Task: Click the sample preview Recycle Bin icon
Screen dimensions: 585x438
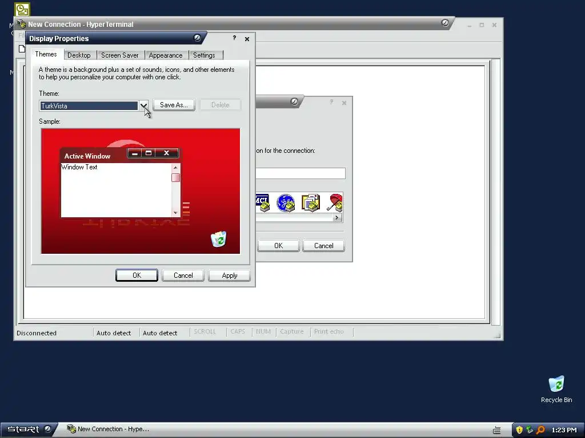Action: click(x=219, y=239)
